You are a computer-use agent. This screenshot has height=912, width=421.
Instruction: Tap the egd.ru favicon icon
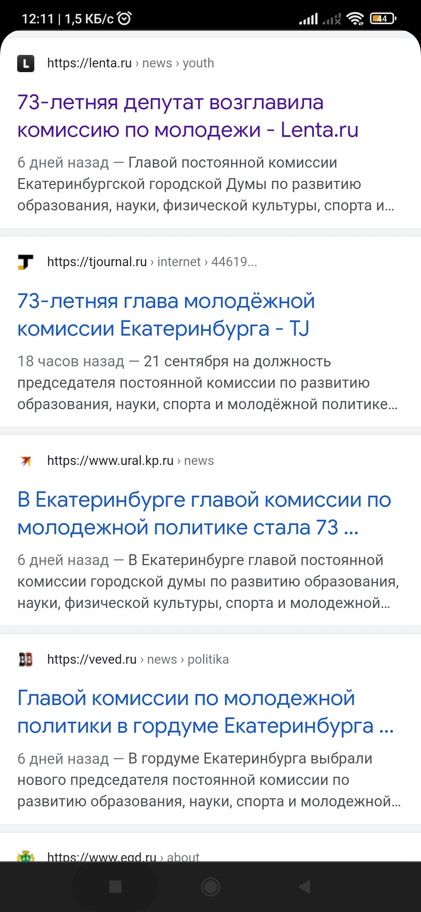pyautogui.click(x=26, y=857)
